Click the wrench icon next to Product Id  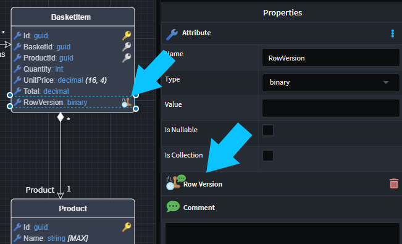tap(17, 227)
